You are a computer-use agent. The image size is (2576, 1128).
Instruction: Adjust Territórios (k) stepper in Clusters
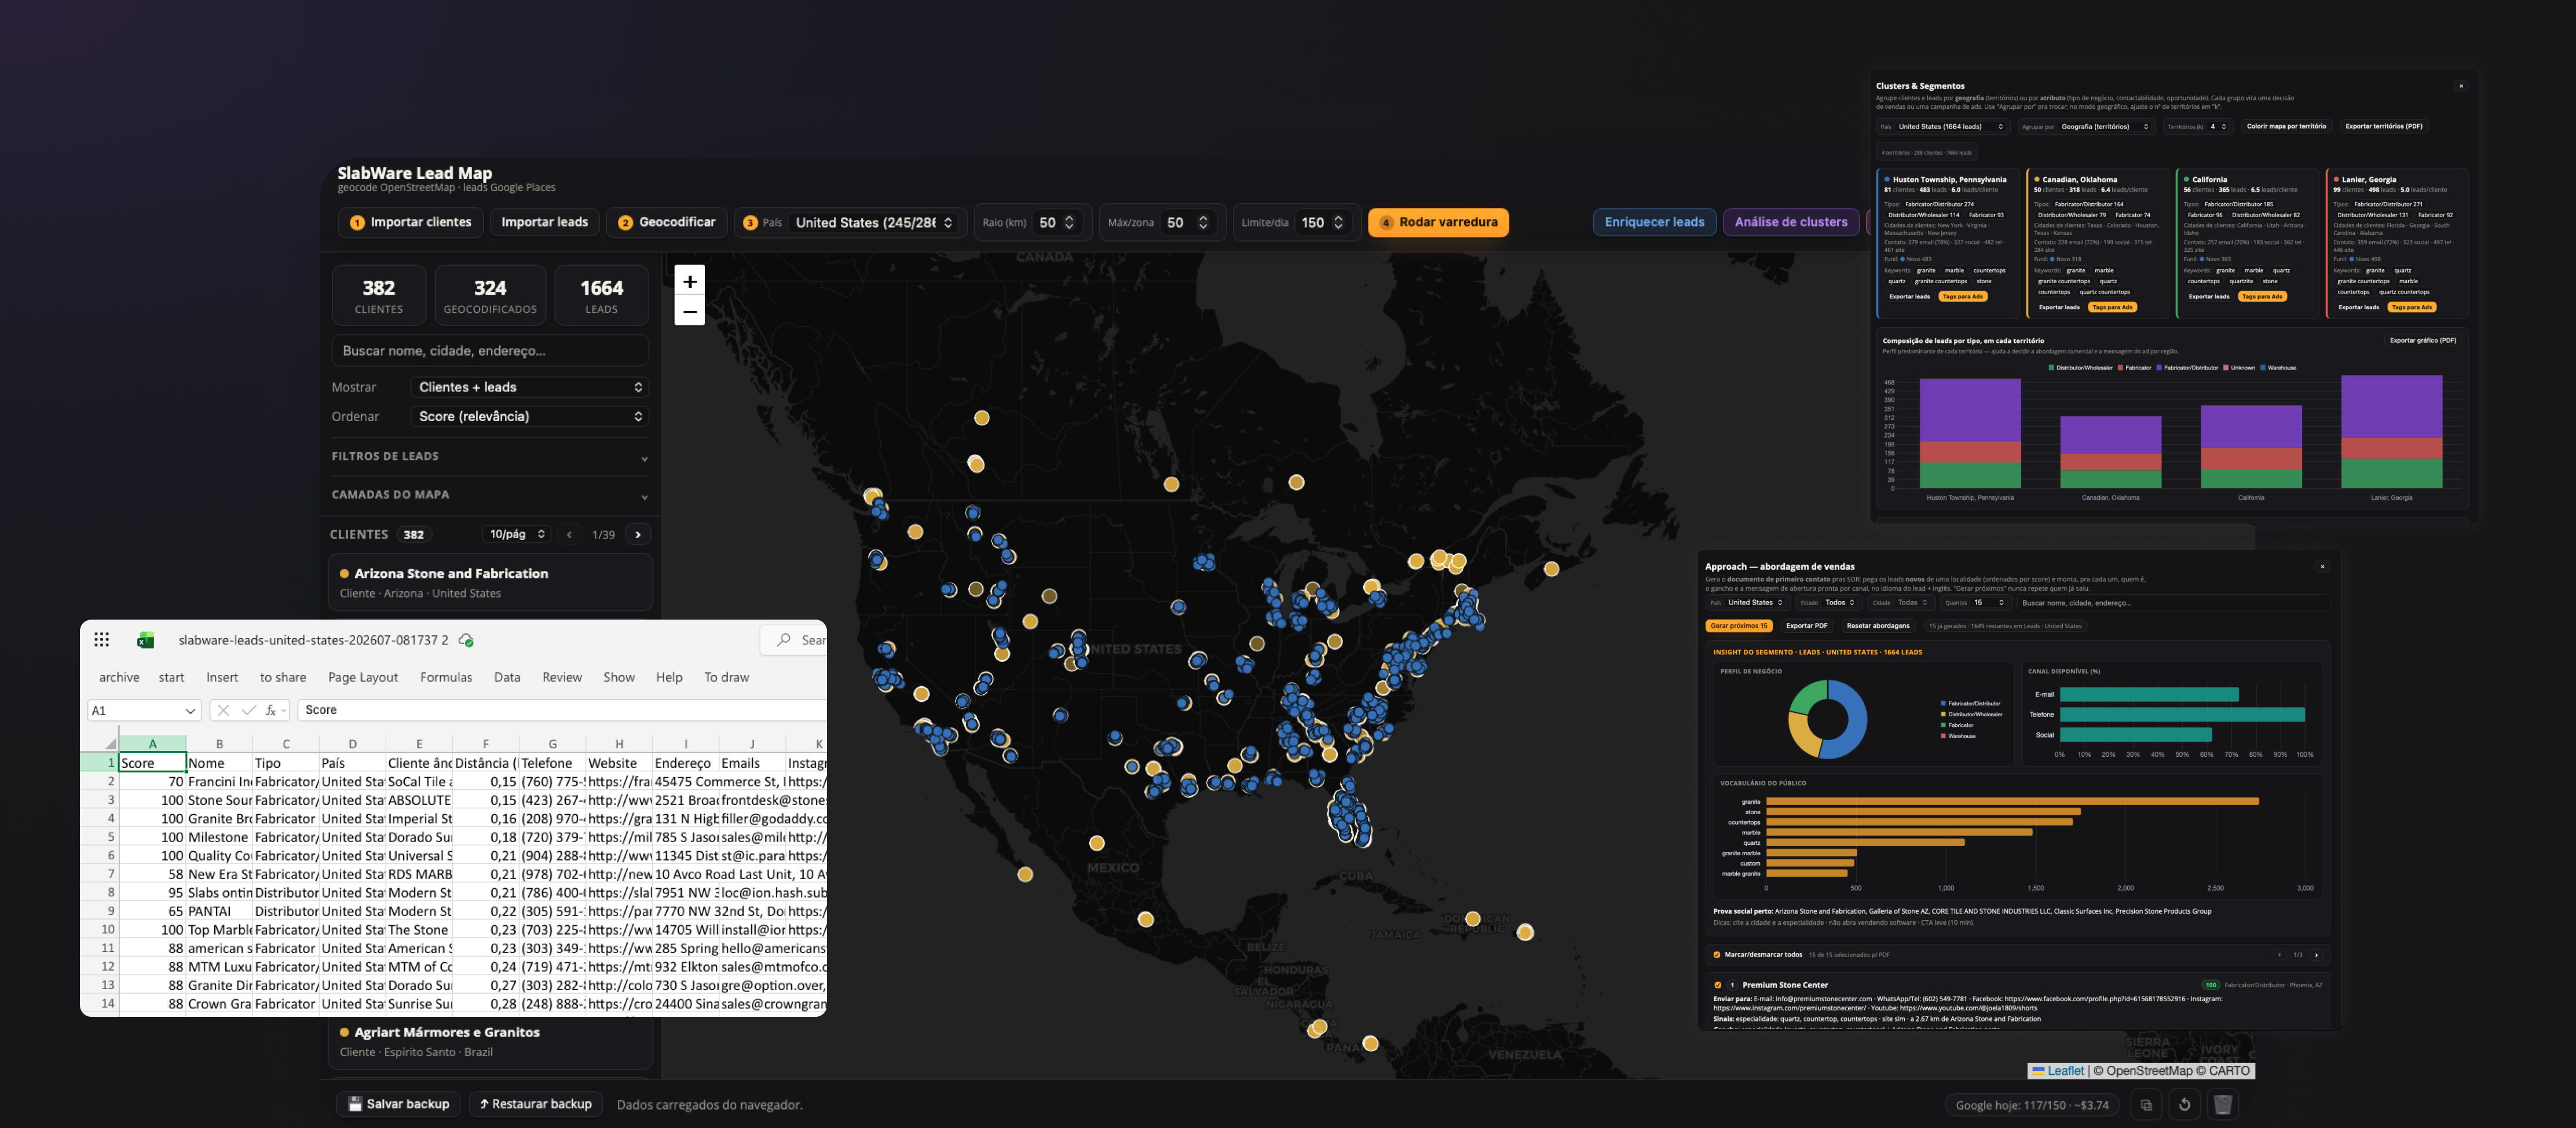(x=2224, y=127)
